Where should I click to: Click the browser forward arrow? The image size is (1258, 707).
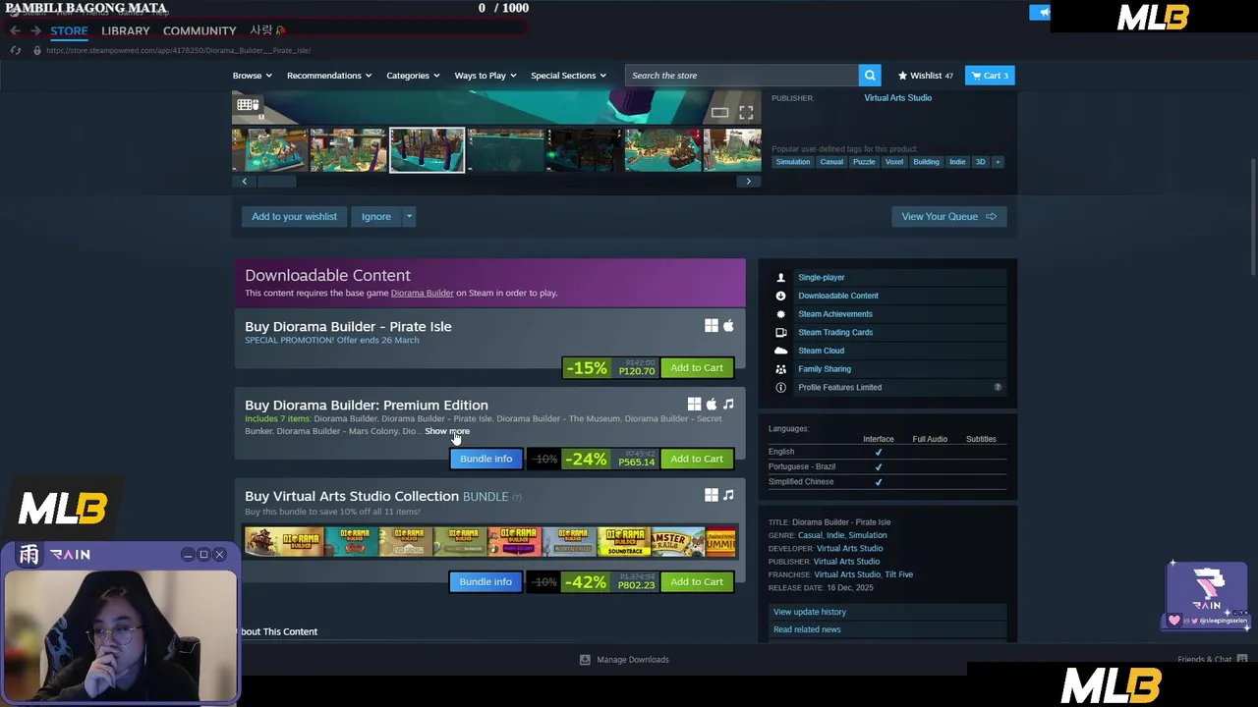pos(35,30)
